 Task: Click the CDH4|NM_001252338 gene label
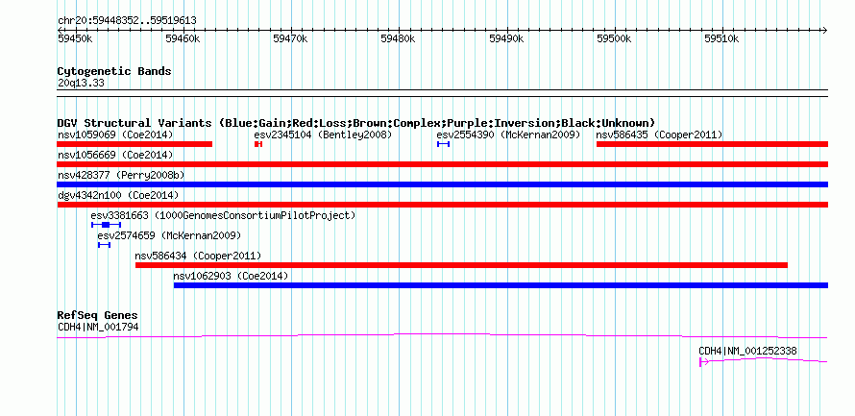pos(747,351)
